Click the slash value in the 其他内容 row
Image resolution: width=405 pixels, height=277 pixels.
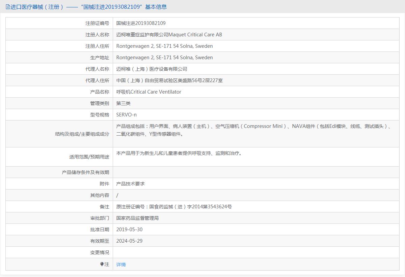coord(117,195)
